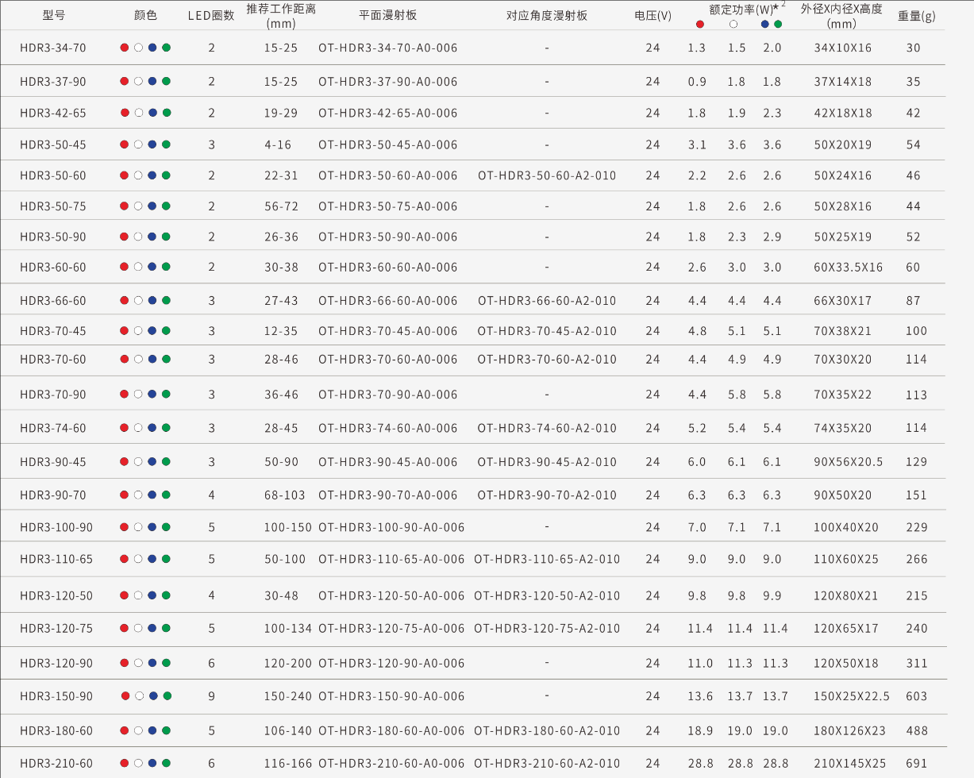
Task: Click flat diffuser OT-HDR3-100-90-A0-006
Action: [x=391, y=527]
